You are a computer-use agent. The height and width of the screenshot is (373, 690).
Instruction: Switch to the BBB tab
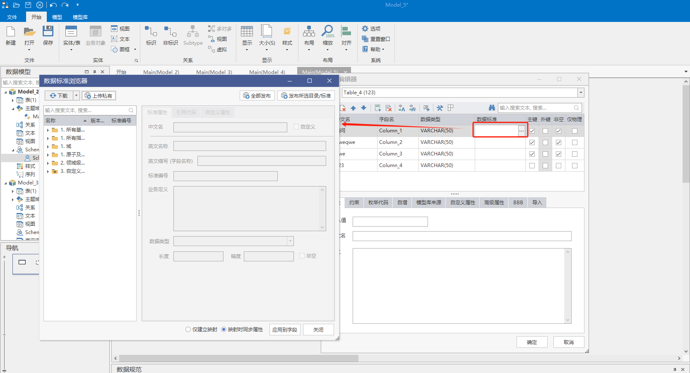[x=518, y=203]
